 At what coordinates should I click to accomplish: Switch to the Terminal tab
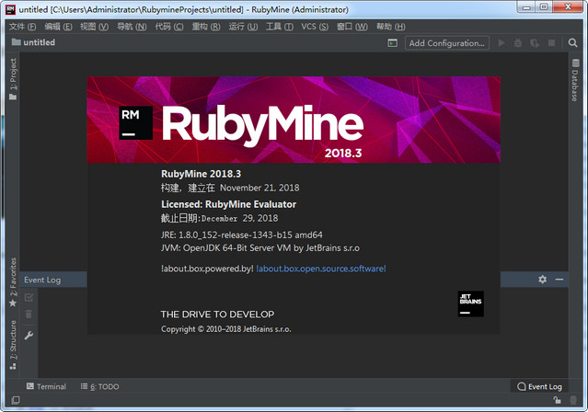point(46,387)
